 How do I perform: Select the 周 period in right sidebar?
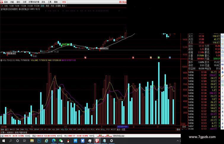point(223,112)
